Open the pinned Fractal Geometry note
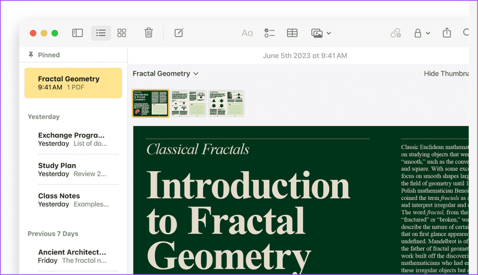The image size is (478, 275). 73,83
